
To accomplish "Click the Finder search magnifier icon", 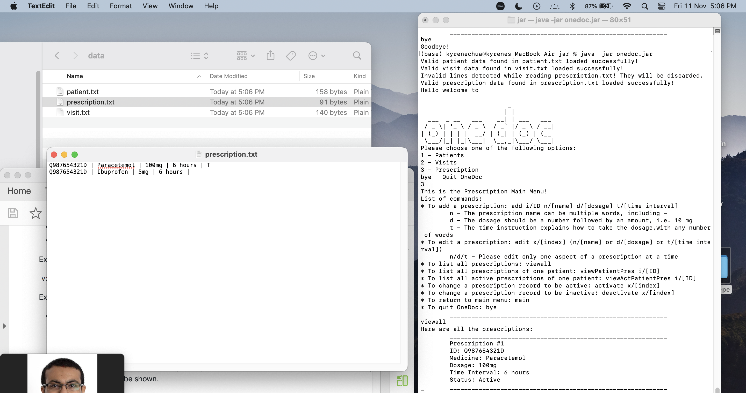I will [357, 56].
